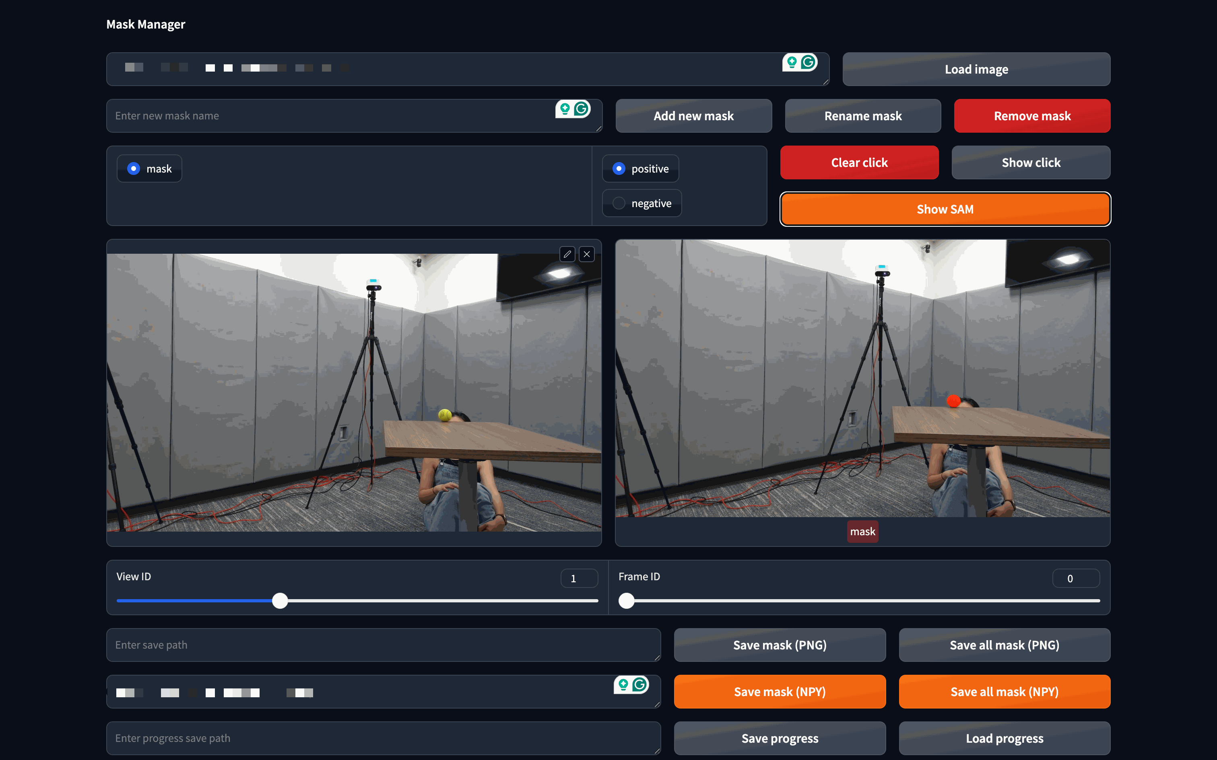This screenshot has width=1217, height=760.
Task: Select the 'mask' radio option
Action: coord(133,169)
